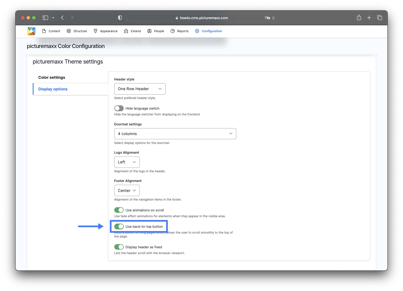The height and width of the screenshot is (291, 403).
Task: Click the picturemaxx logo icon
Action: click(x=31, y=31)
